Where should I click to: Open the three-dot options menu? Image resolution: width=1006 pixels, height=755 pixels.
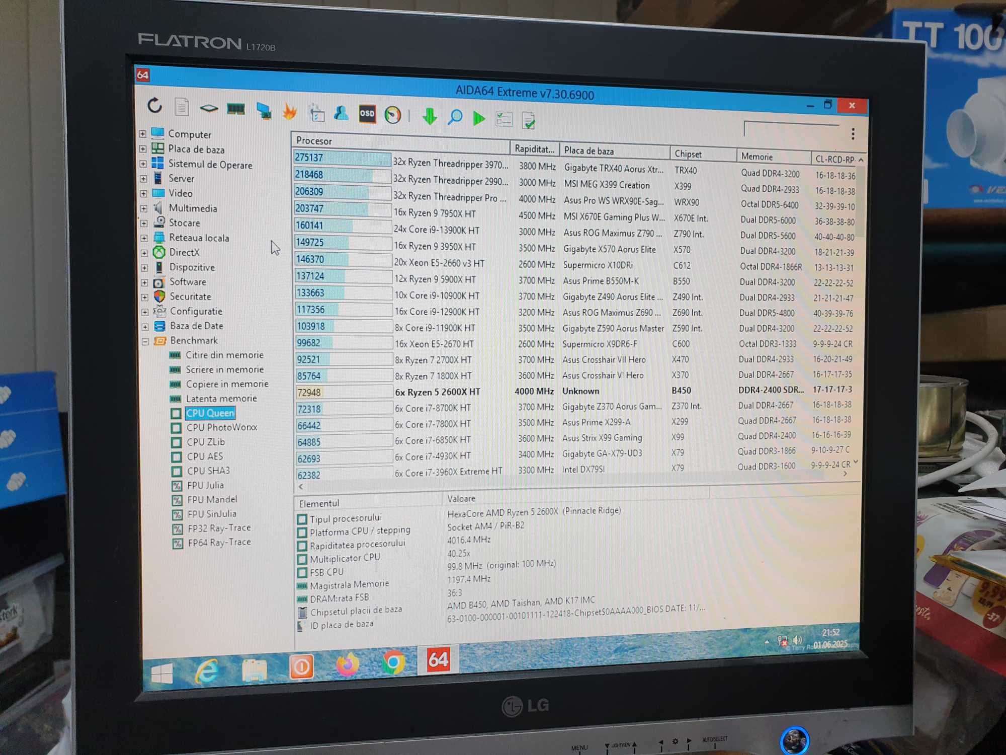853,134
